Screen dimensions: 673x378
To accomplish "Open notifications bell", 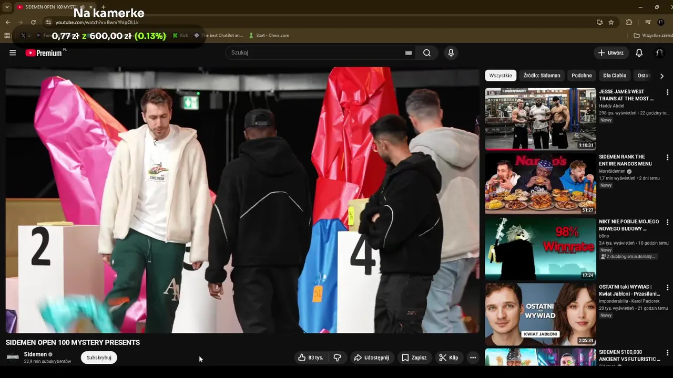I will point(639,52).
